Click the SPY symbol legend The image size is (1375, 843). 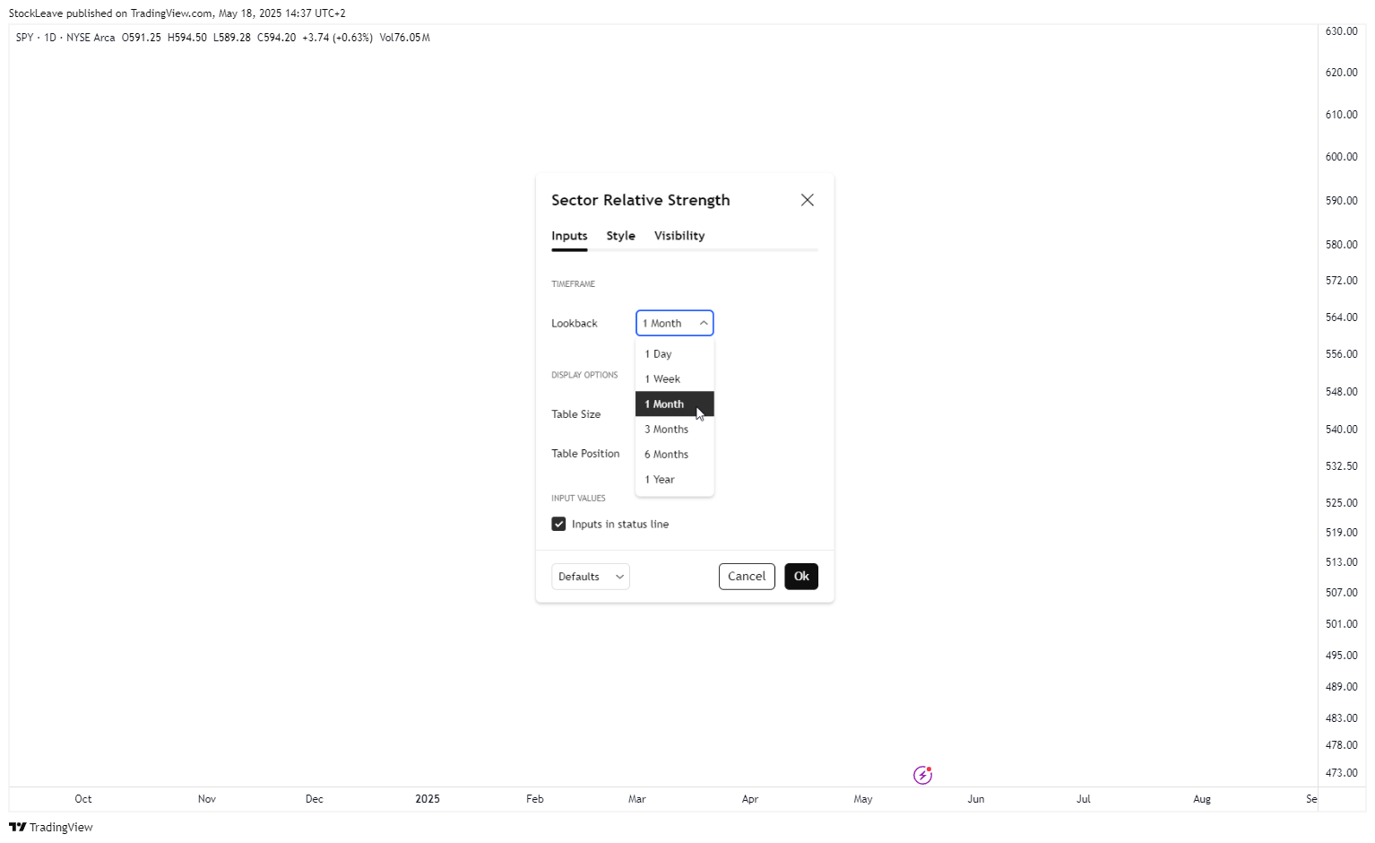click(24, 38)
